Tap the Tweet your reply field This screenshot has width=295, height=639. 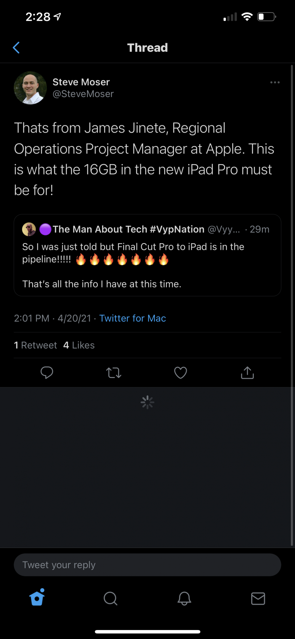pyautogui.click(x=147, y=565)
